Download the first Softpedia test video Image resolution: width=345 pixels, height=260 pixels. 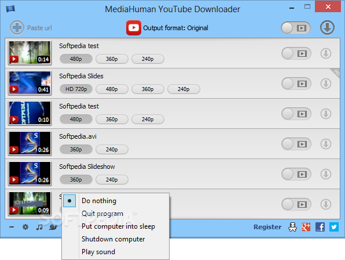[x=326, y=53]
